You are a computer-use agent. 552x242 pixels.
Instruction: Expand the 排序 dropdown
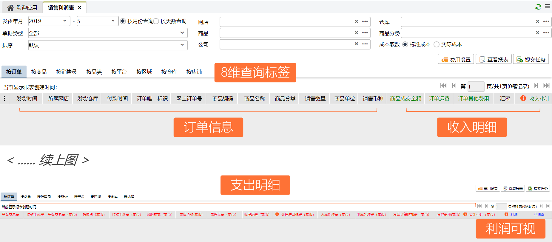coord(108,45)
